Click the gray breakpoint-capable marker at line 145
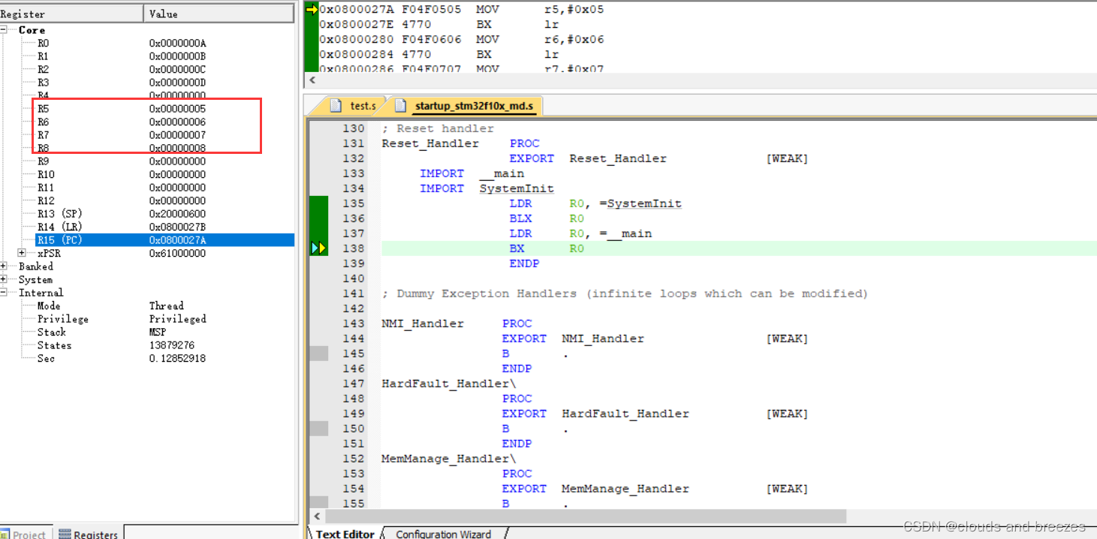The height and width of the screenshot is (539, 1097). click(319, 354)
